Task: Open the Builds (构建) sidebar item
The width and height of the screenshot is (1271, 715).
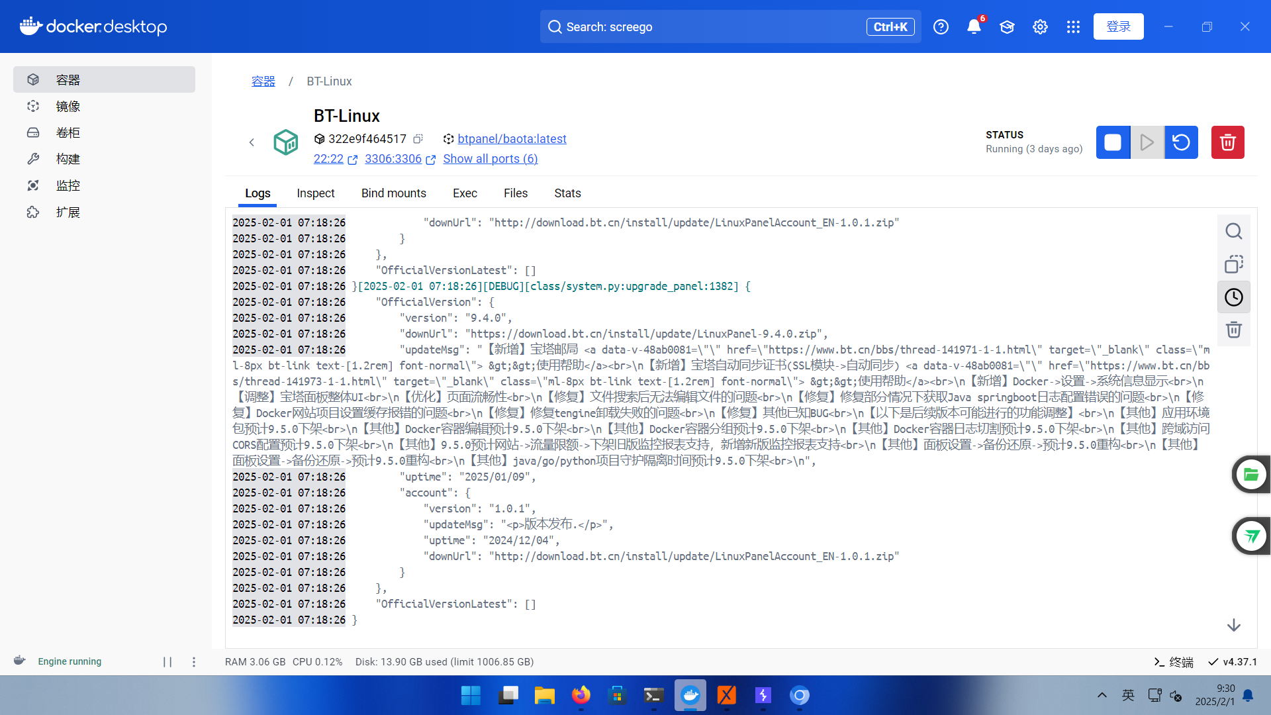Action: (104, 159)
